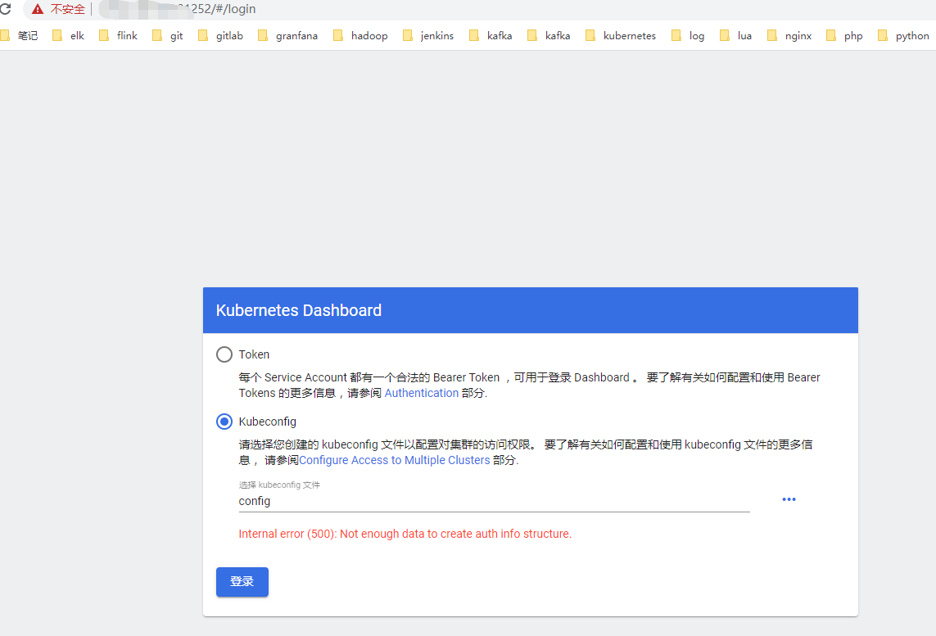This screenshot has height=636, width=936.
Task: Open the log bookmark folder
Action: 688,36
